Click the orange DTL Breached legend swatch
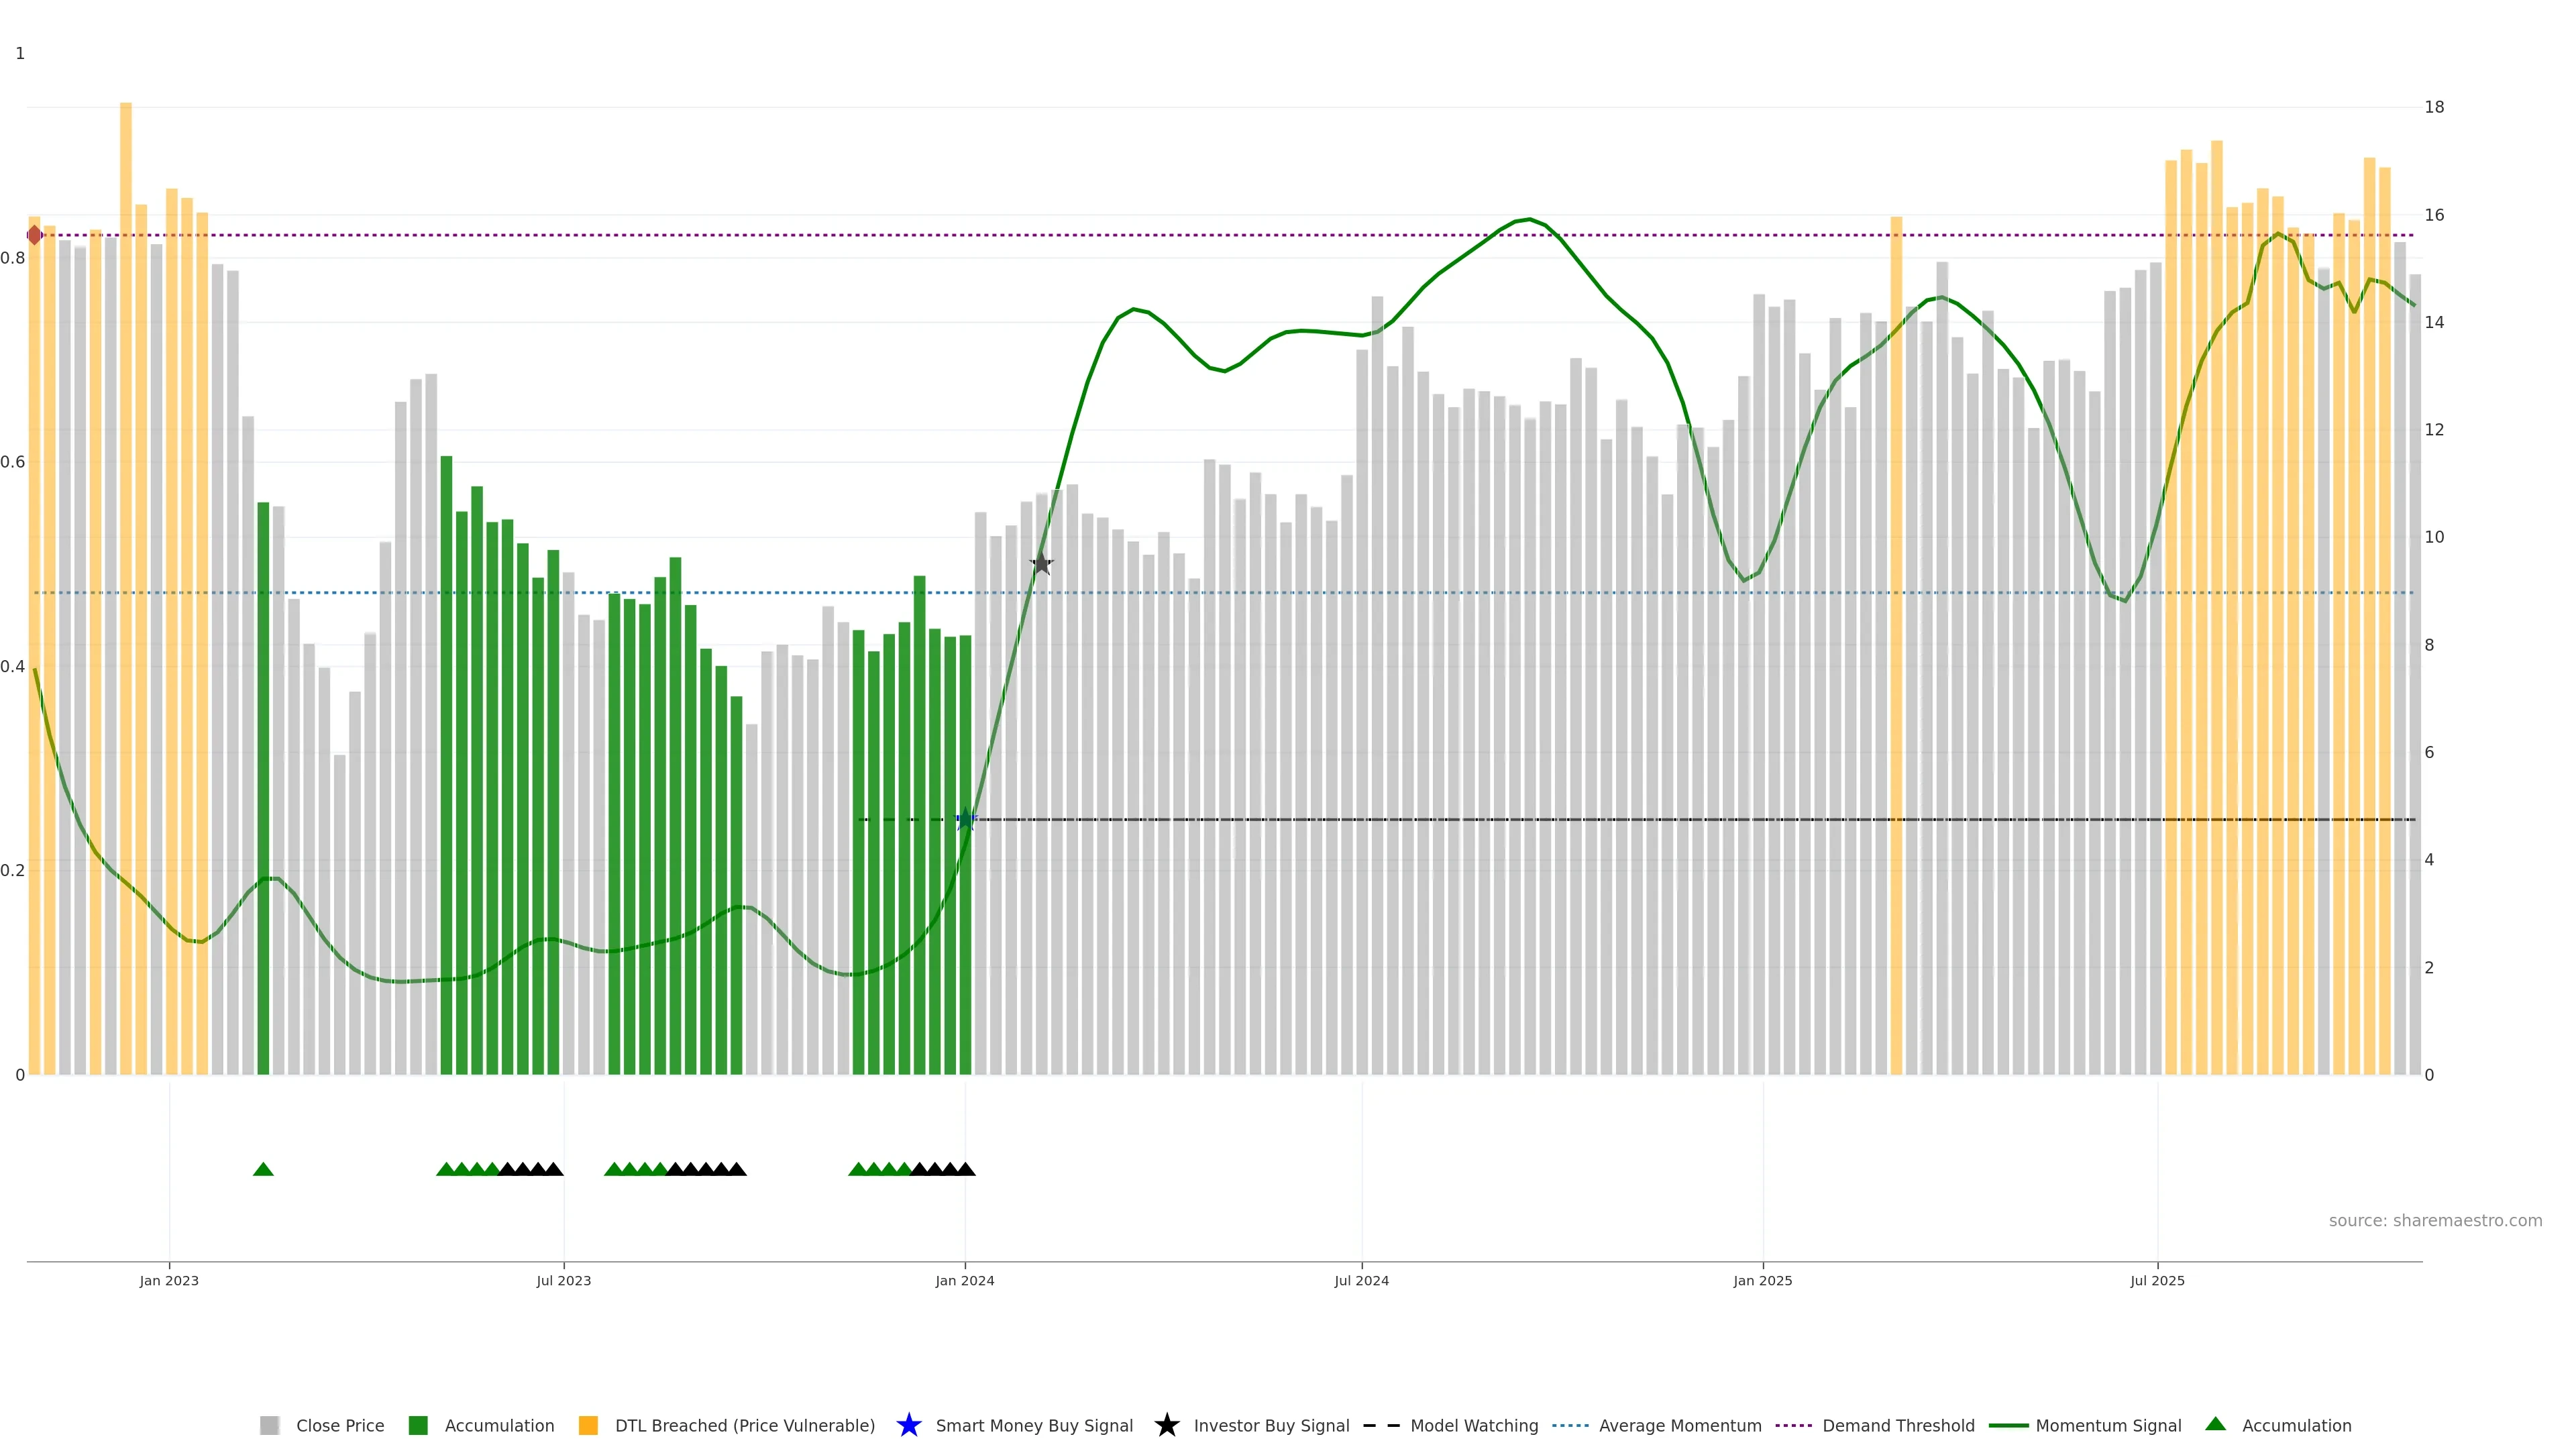 [x=588, y=1425]
